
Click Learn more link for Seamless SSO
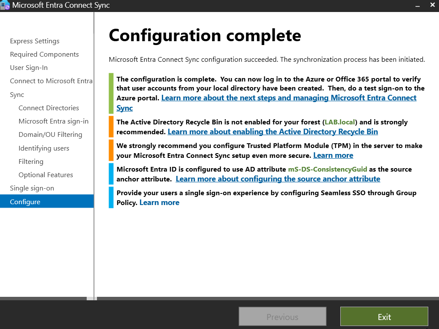(159, 202)
